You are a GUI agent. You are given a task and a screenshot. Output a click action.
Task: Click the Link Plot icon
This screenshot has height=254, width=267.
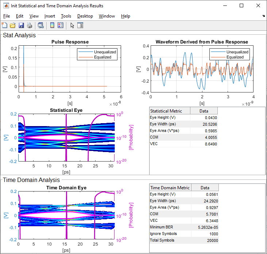(x=41, y=25)
